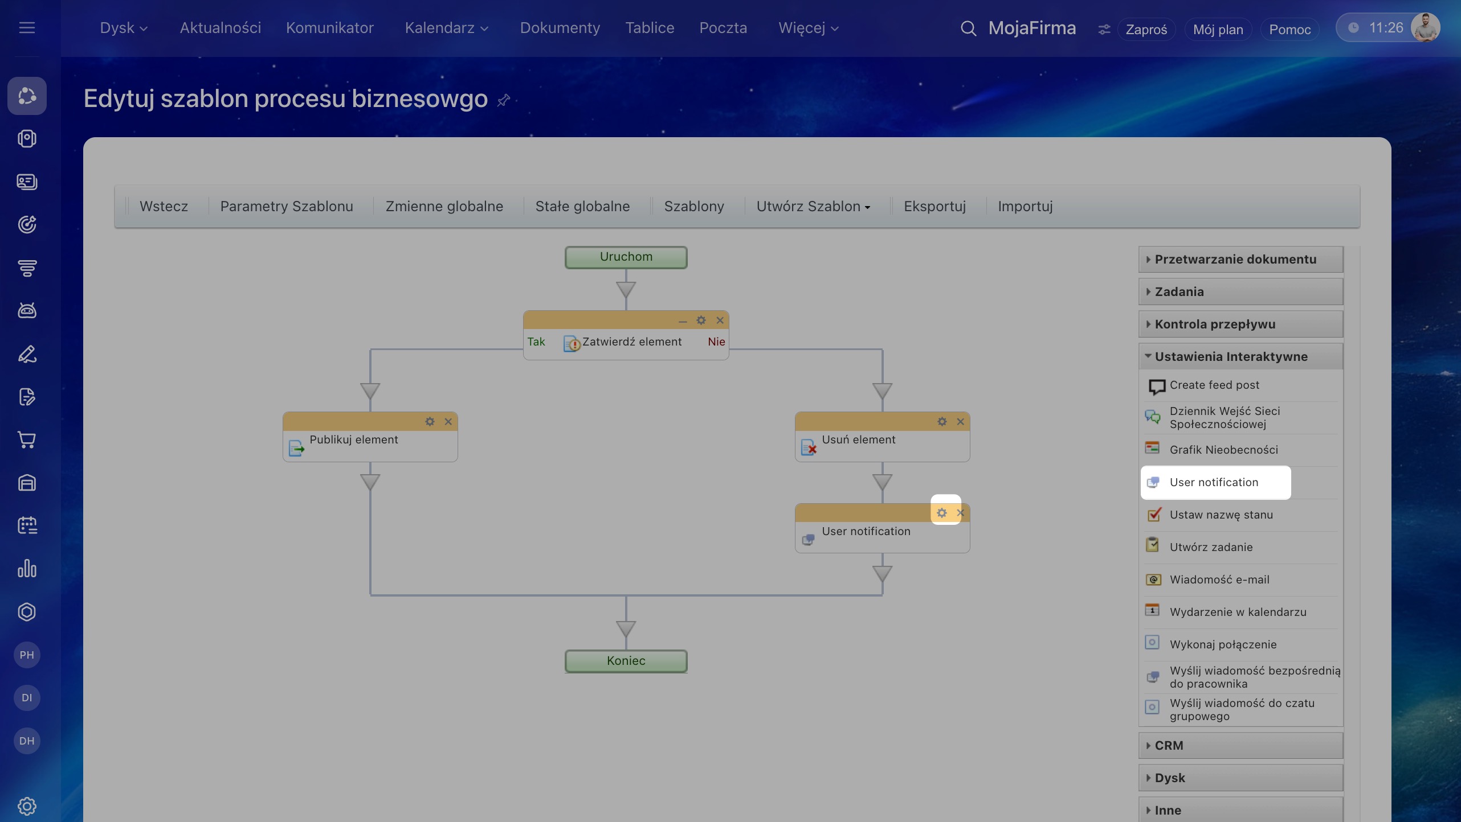Screen dimensions: 1461x822
Task: Delete the Usuń element block
Action: [961, 422]
